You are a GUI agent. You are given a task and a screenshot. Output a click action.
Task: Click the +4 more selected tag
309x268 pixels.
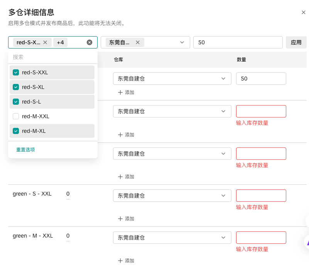point(60,42)
